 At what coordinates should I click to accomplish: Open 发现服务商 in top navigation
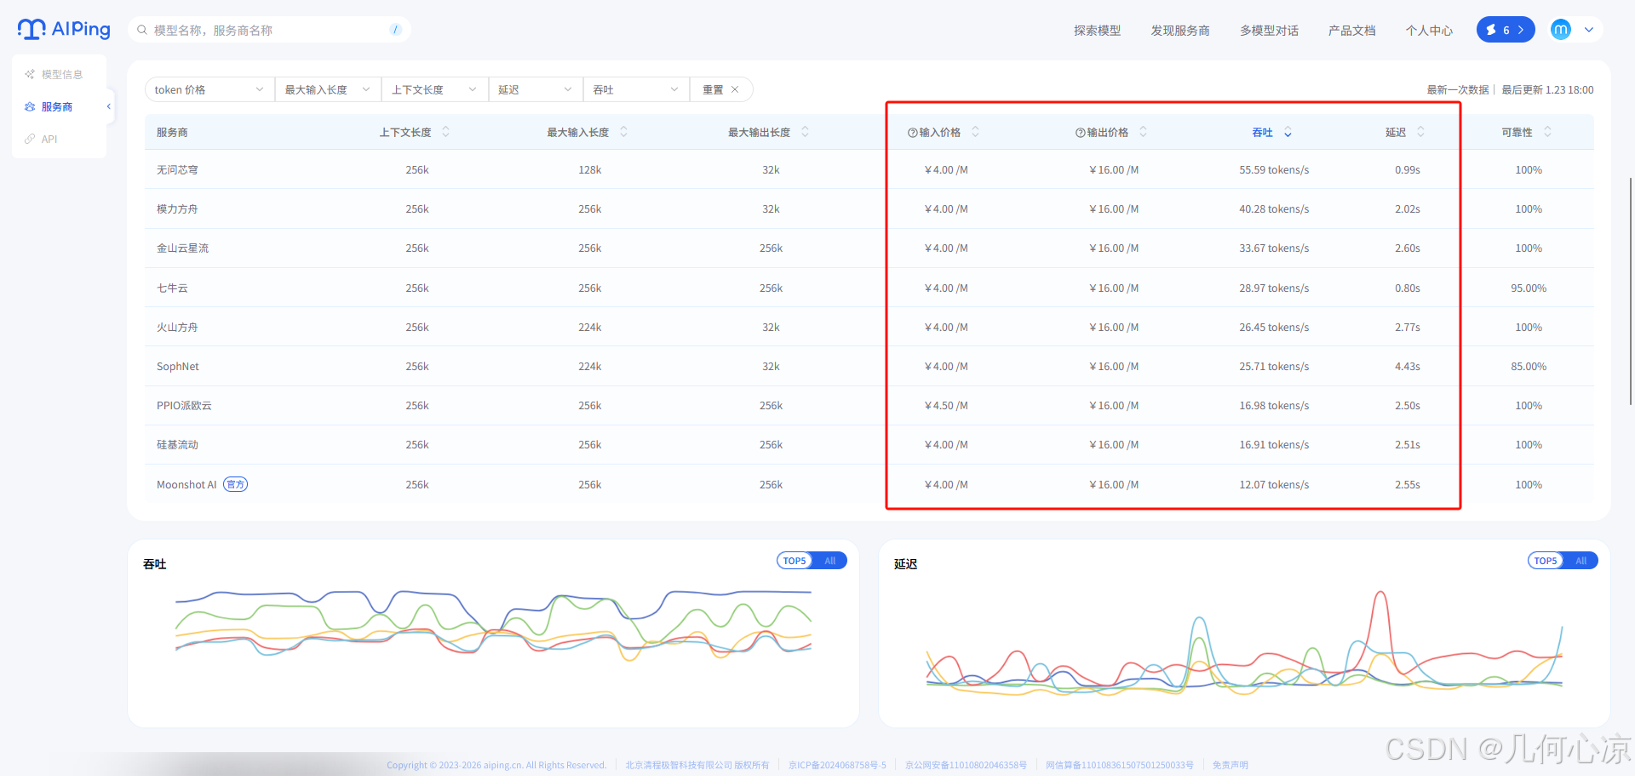coord(1180,31)
